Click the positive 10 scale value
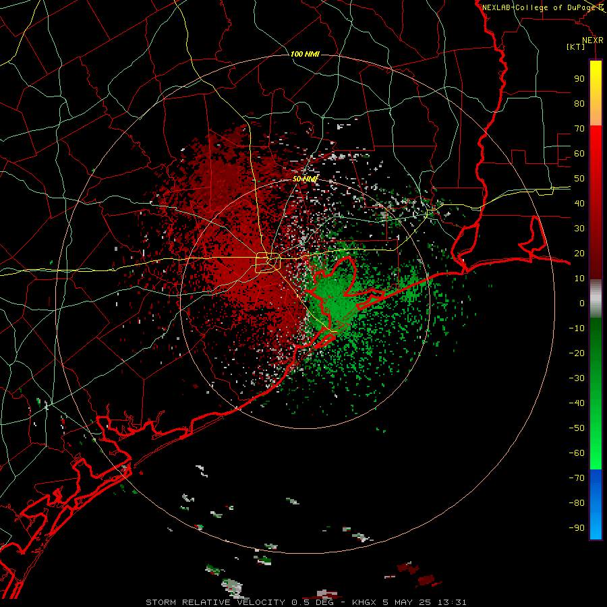The image size is (607, 607). coord(579,279)
